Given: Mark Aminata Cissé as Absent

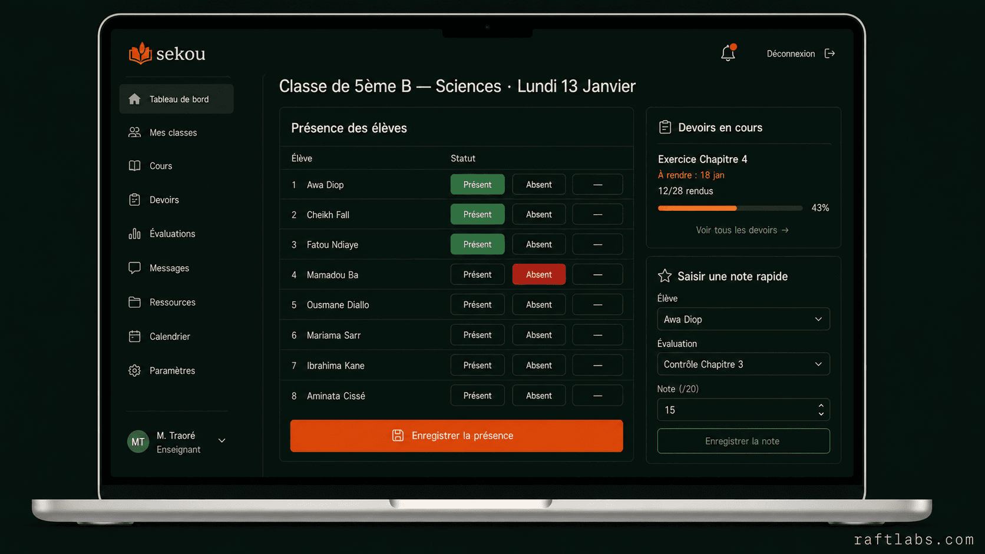Looking at the screenshot, I should tap(539, 396).
